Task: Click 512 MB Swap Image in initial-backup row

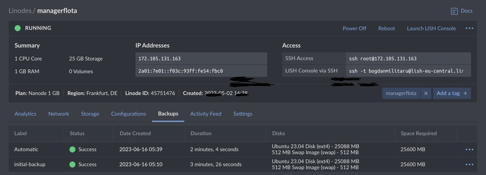Action: 315,168
